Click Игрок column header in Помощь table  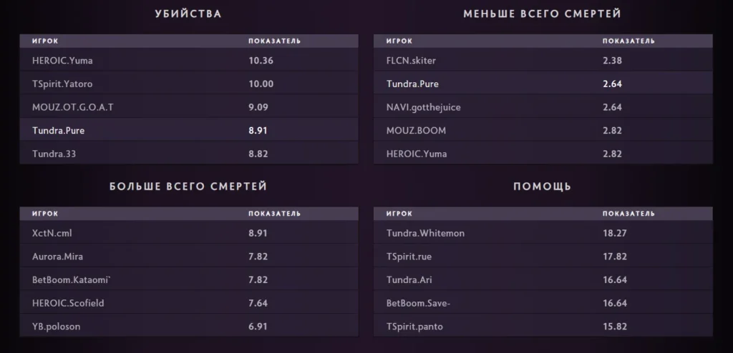click(399, 214)
